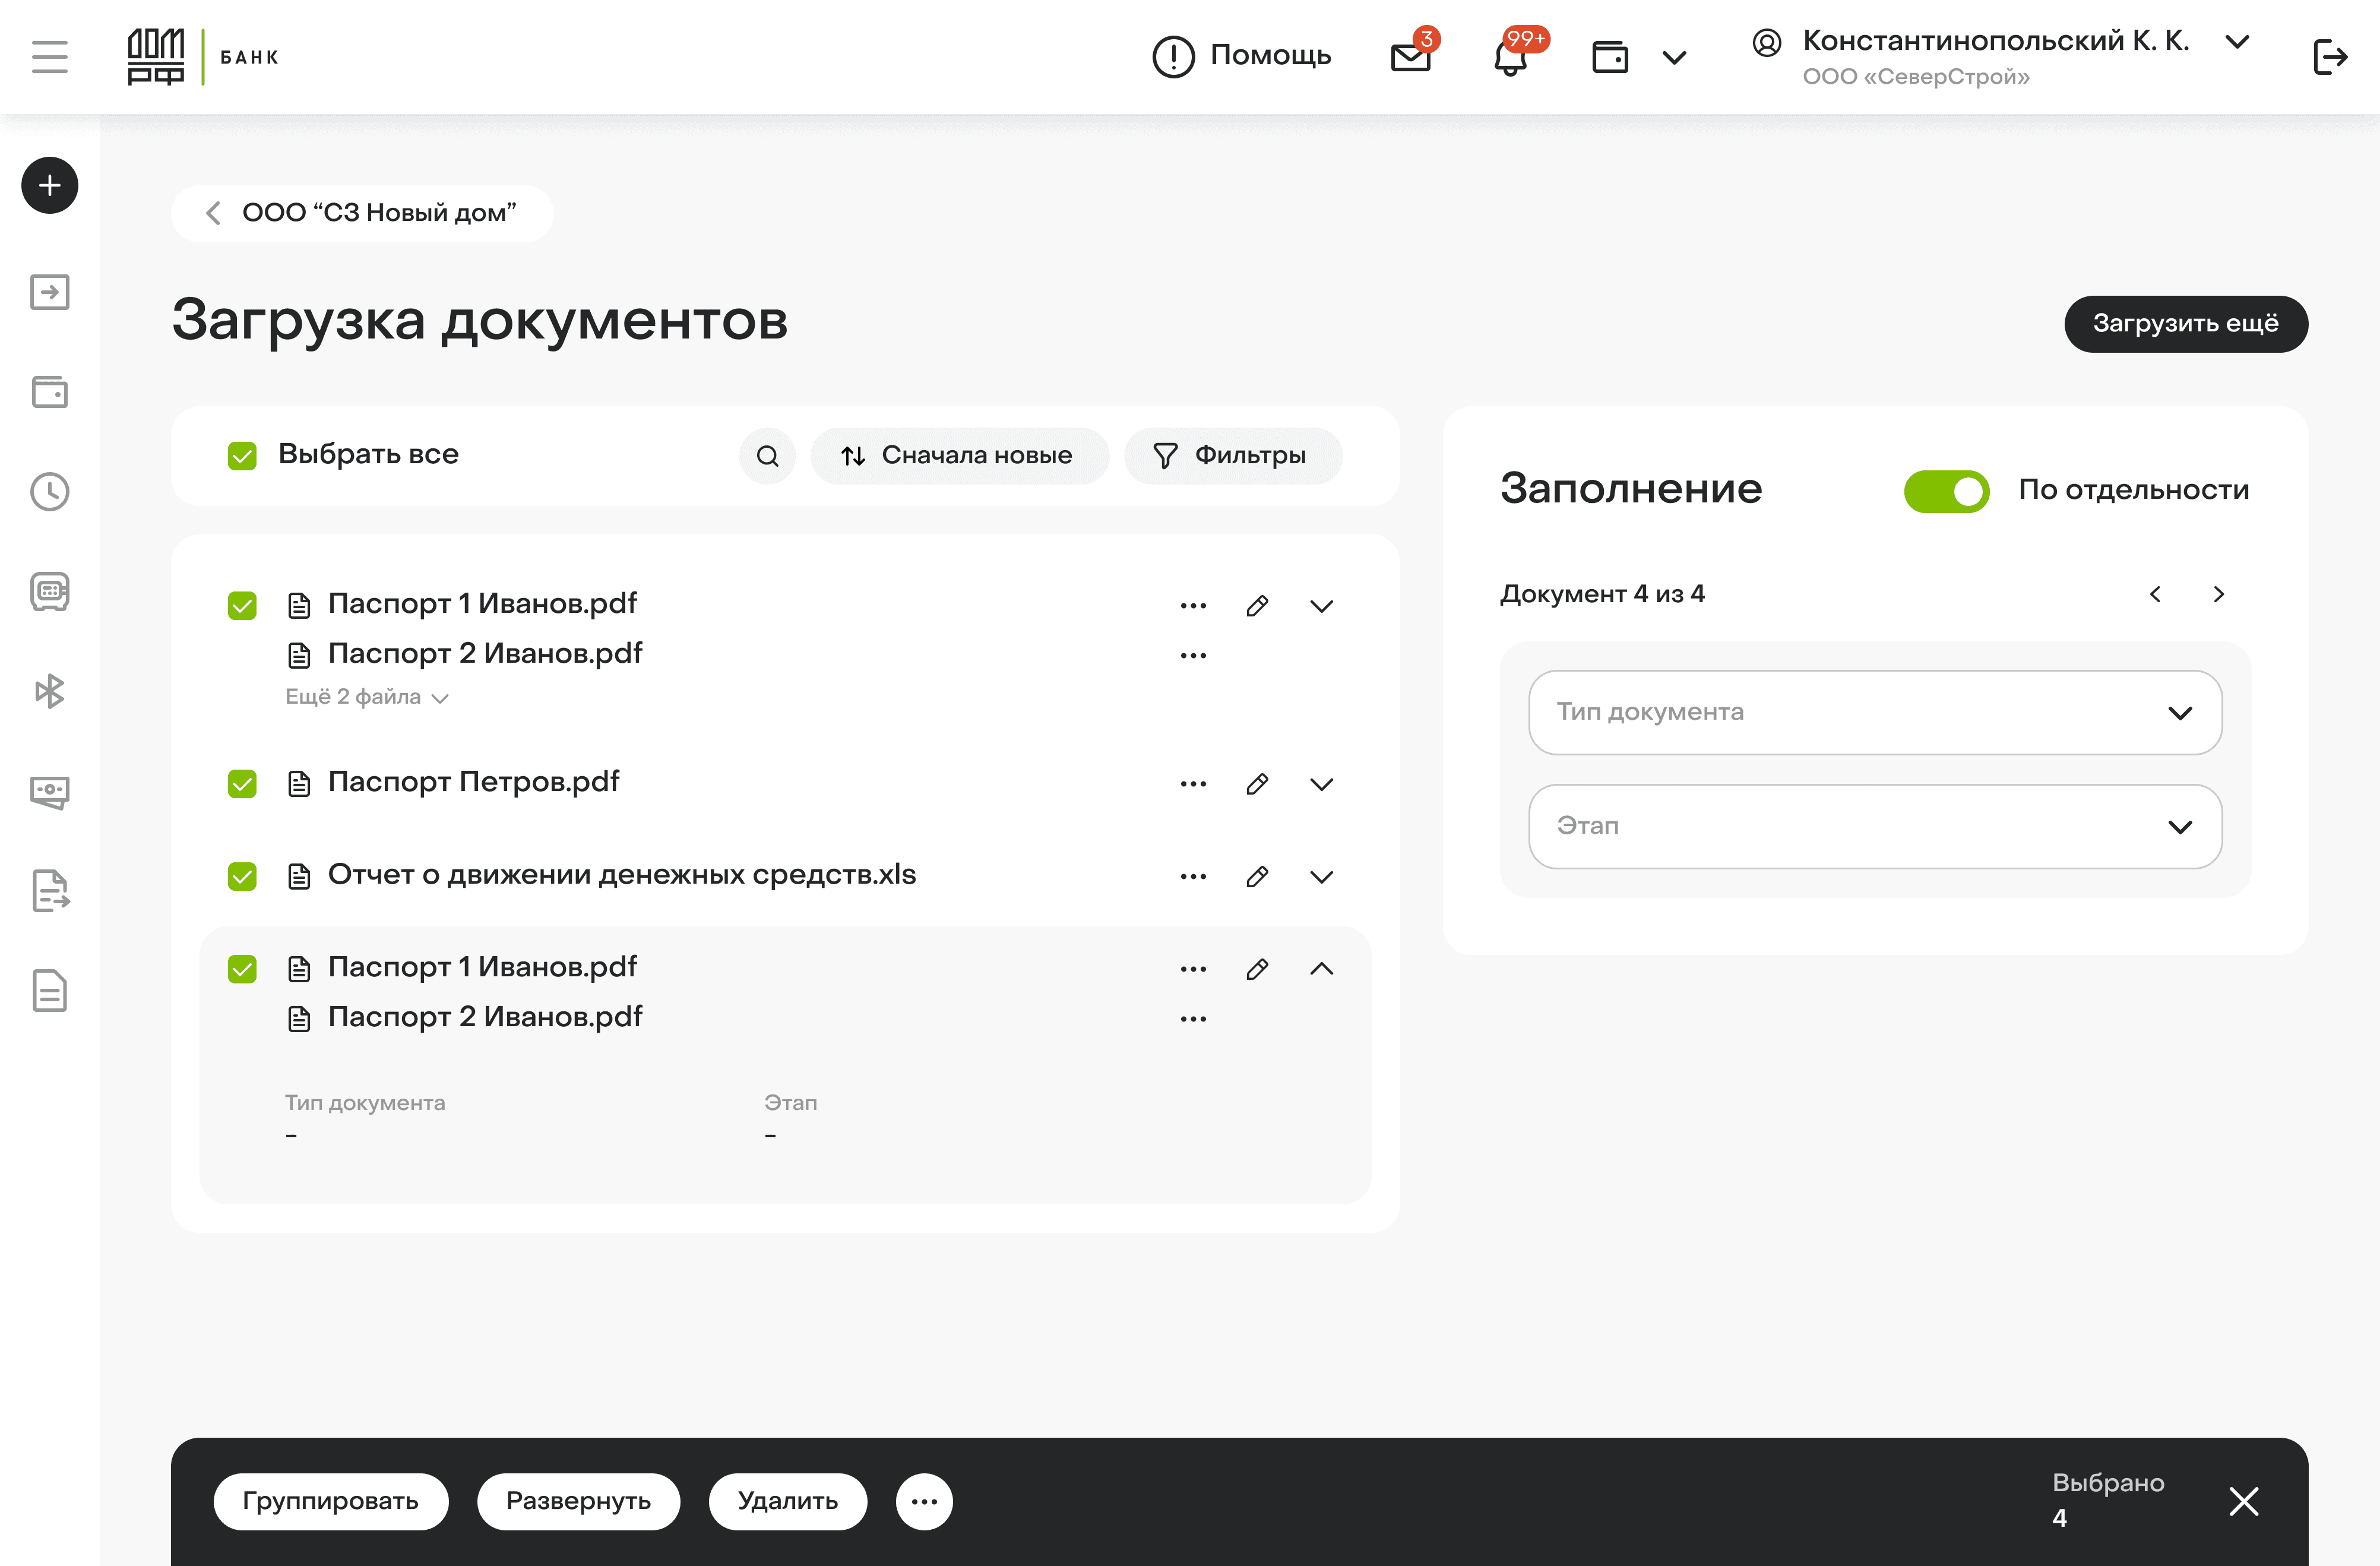Uncheck the Паспорт Петров.pdf checkbox
Screen dimensions: 2380x1566
[242, 784]
